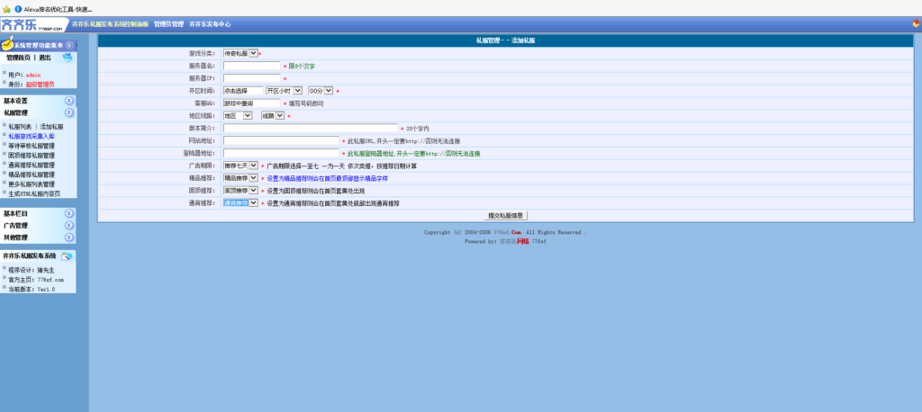Open 生成HTML私服内容页 link

34,193
